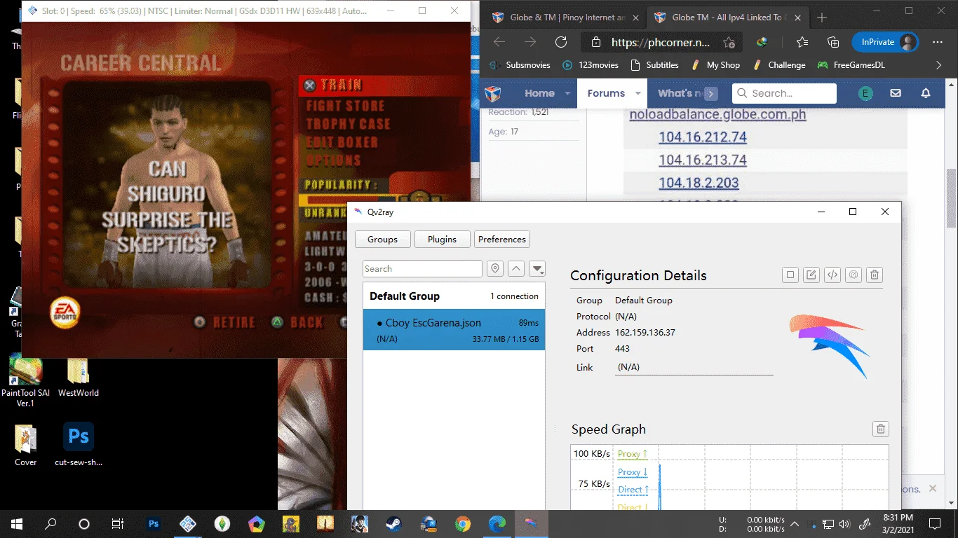Screen dimensions: 958x538
Task: Click the 104.16.212.74 link
Action: 703,137
